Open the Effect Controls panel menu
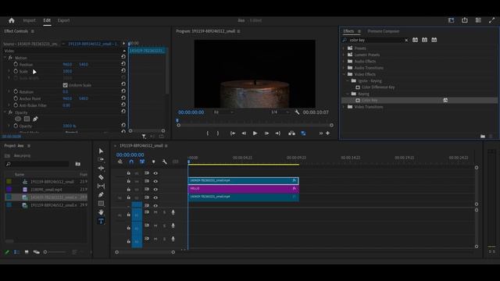The height and width of the screenshot is (281, 500). (x=33, y=31)
